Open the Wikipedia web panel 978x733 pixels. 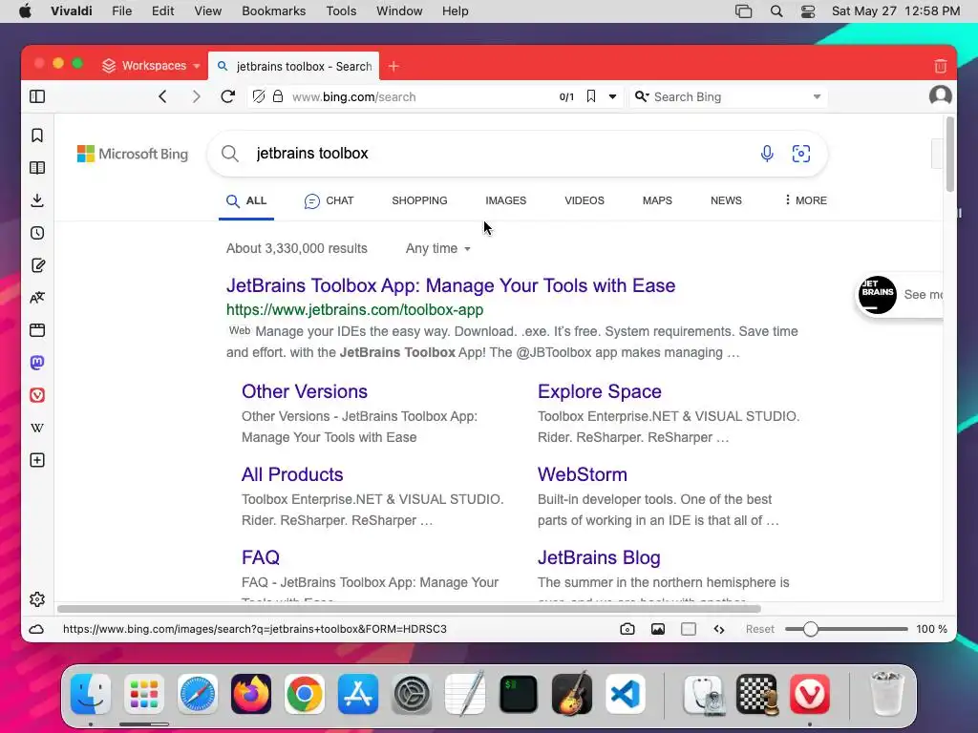click(x=37, y=428)
